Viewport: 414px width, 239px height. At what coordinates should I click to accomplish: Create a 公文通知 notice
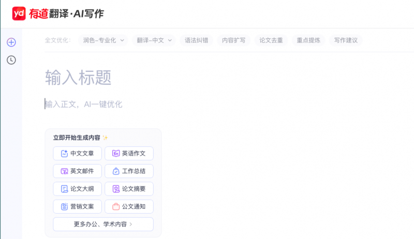point(129,206)
